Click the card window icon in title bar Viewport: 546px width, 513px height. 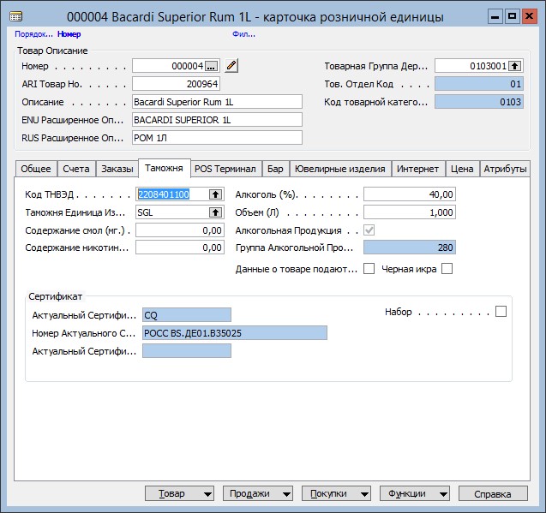pos(15,16)
